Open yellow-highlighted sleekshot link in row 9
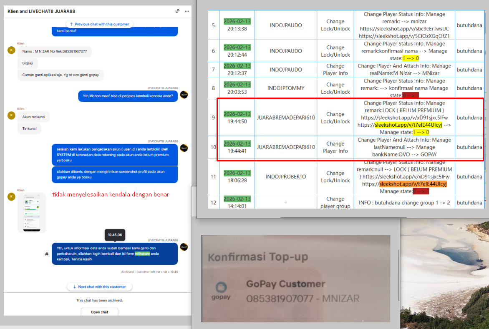 (x=408, y=125)
